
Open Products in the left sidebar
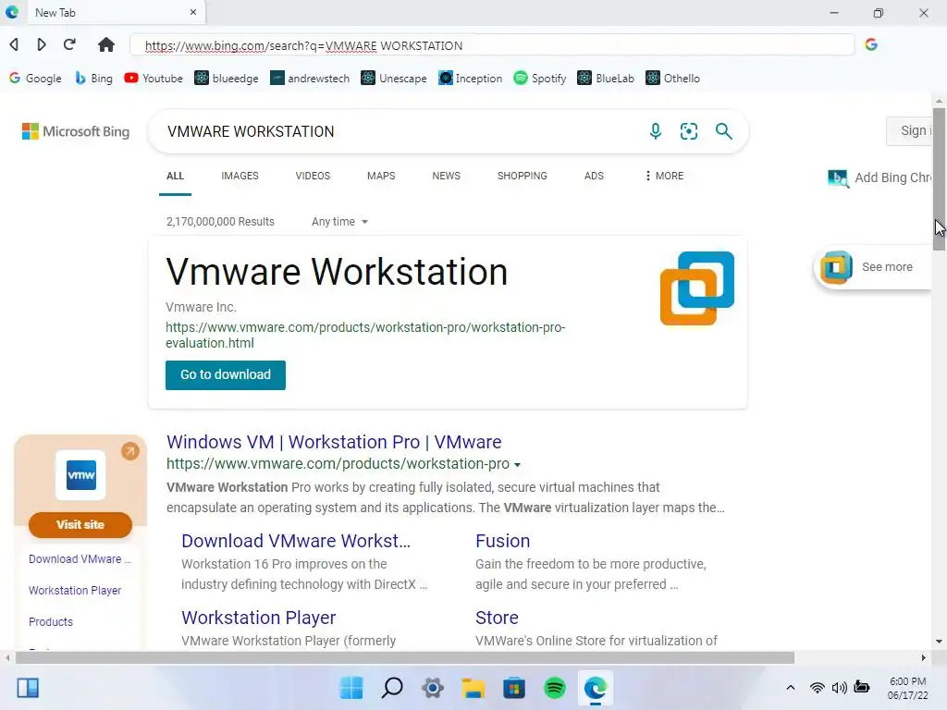(51, 622)
